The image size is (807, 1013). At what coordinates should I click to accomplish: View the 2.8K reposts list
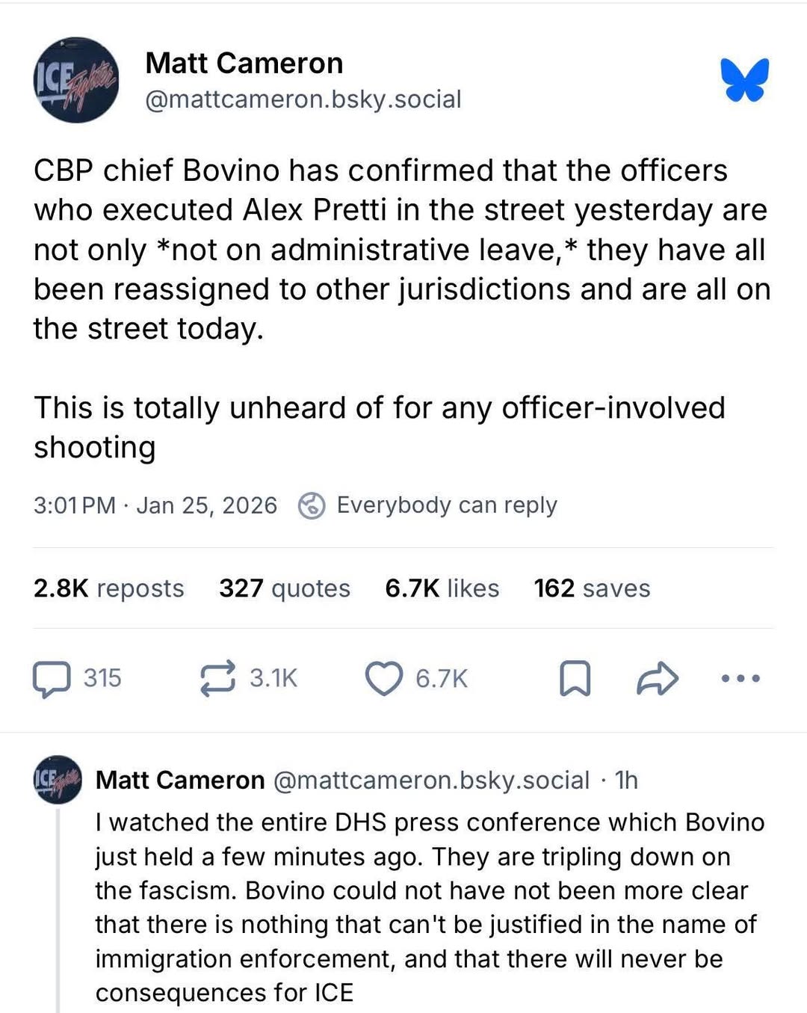(x=108, y=588)
